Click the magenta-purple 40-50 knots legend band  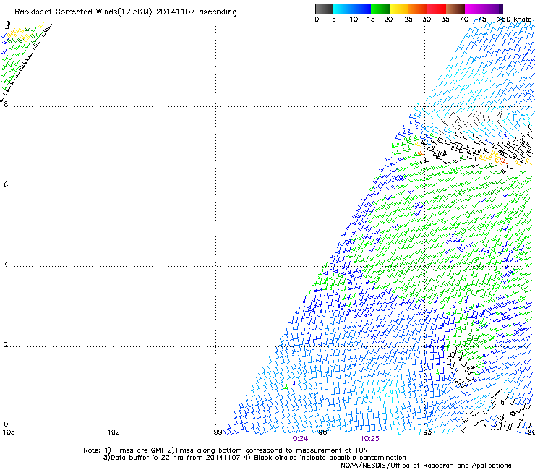[x=484, y=9]
